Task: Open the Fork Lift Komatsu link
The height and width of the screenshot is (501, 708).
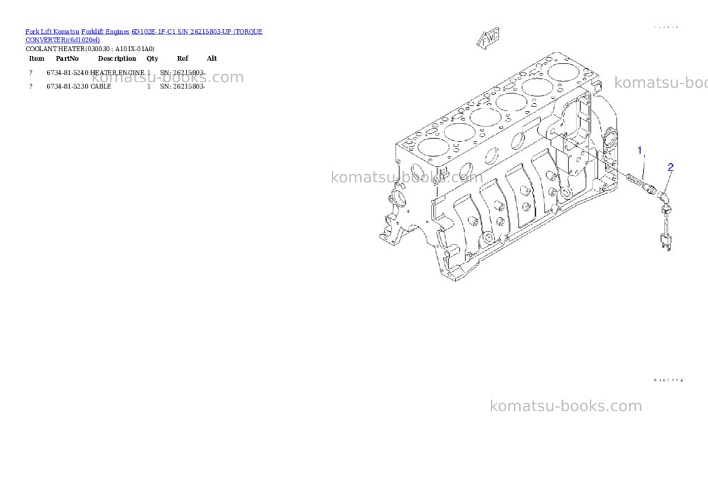Action: (x=52, y=32)
